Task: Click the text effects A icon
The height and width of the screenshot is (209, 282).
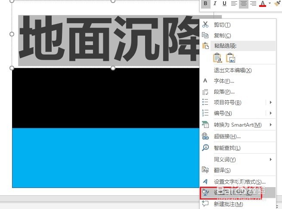Action: (x=205, y=182)
